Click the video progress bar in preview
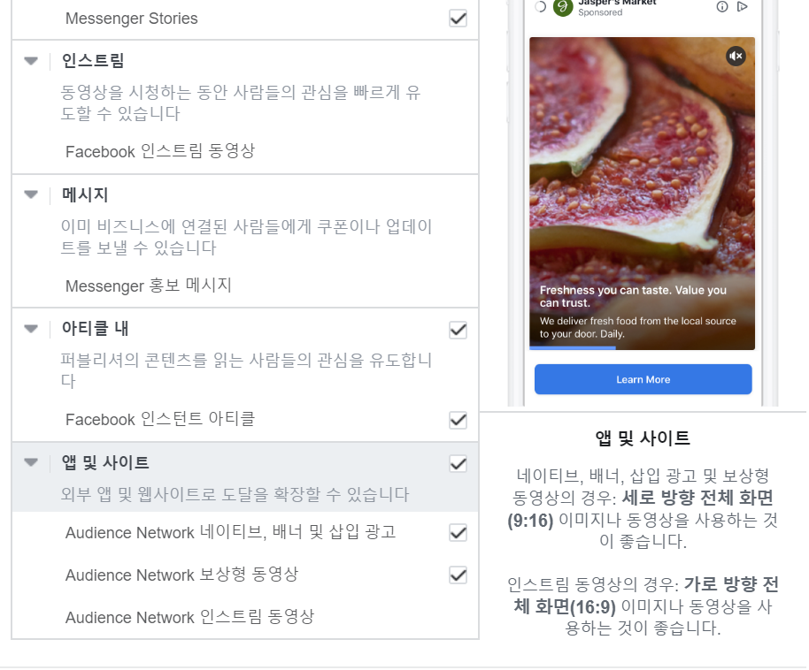 point(642,348)
